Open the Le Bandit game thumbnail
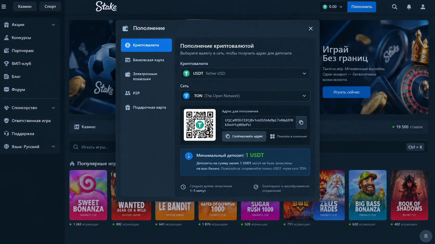 [175, 211]
